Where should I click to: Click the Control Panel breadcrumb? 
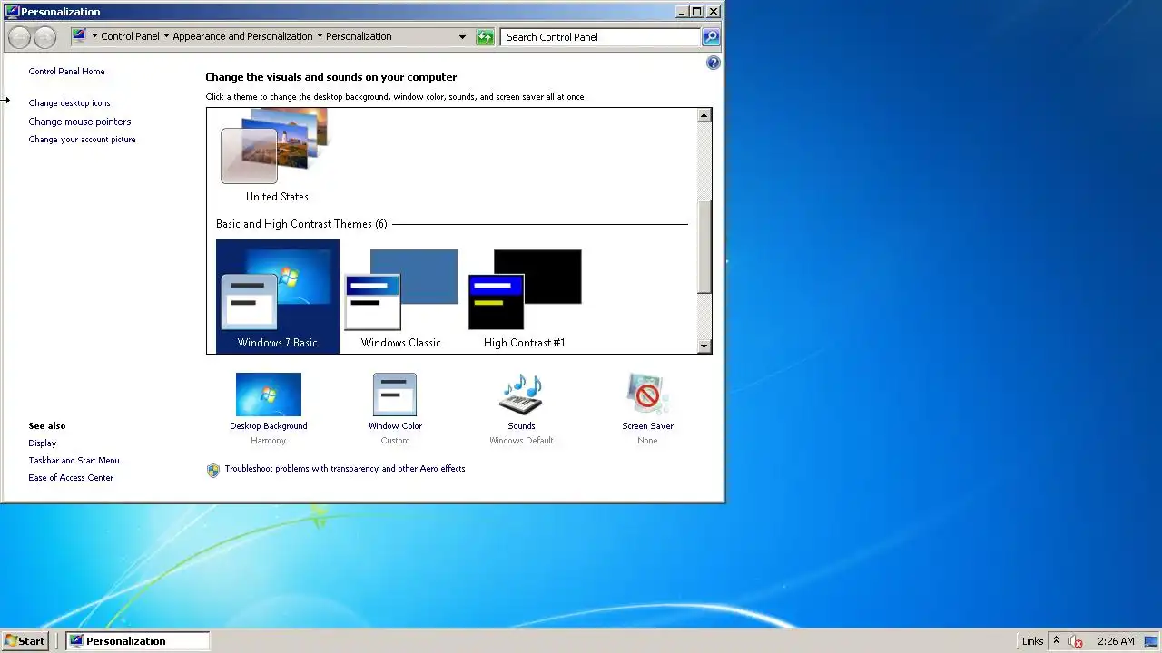[x=130, y=37]
